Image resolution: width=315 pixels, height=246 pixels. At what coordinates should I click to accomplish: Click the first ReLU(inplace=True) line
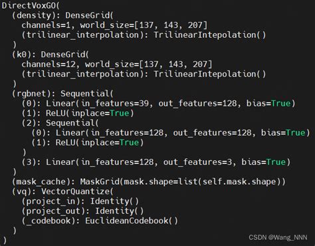coord(78,113)
